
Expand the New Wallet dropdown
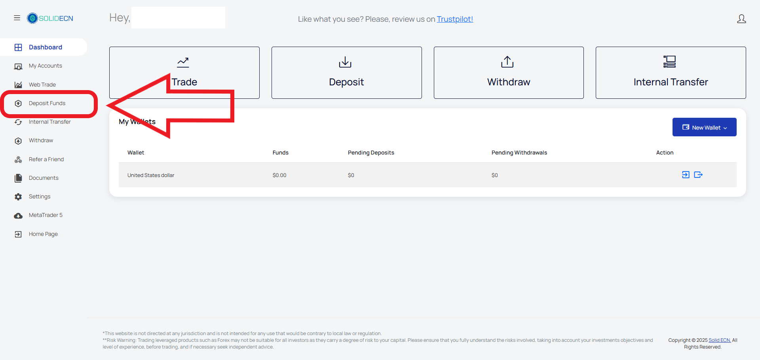click(705, 127)
